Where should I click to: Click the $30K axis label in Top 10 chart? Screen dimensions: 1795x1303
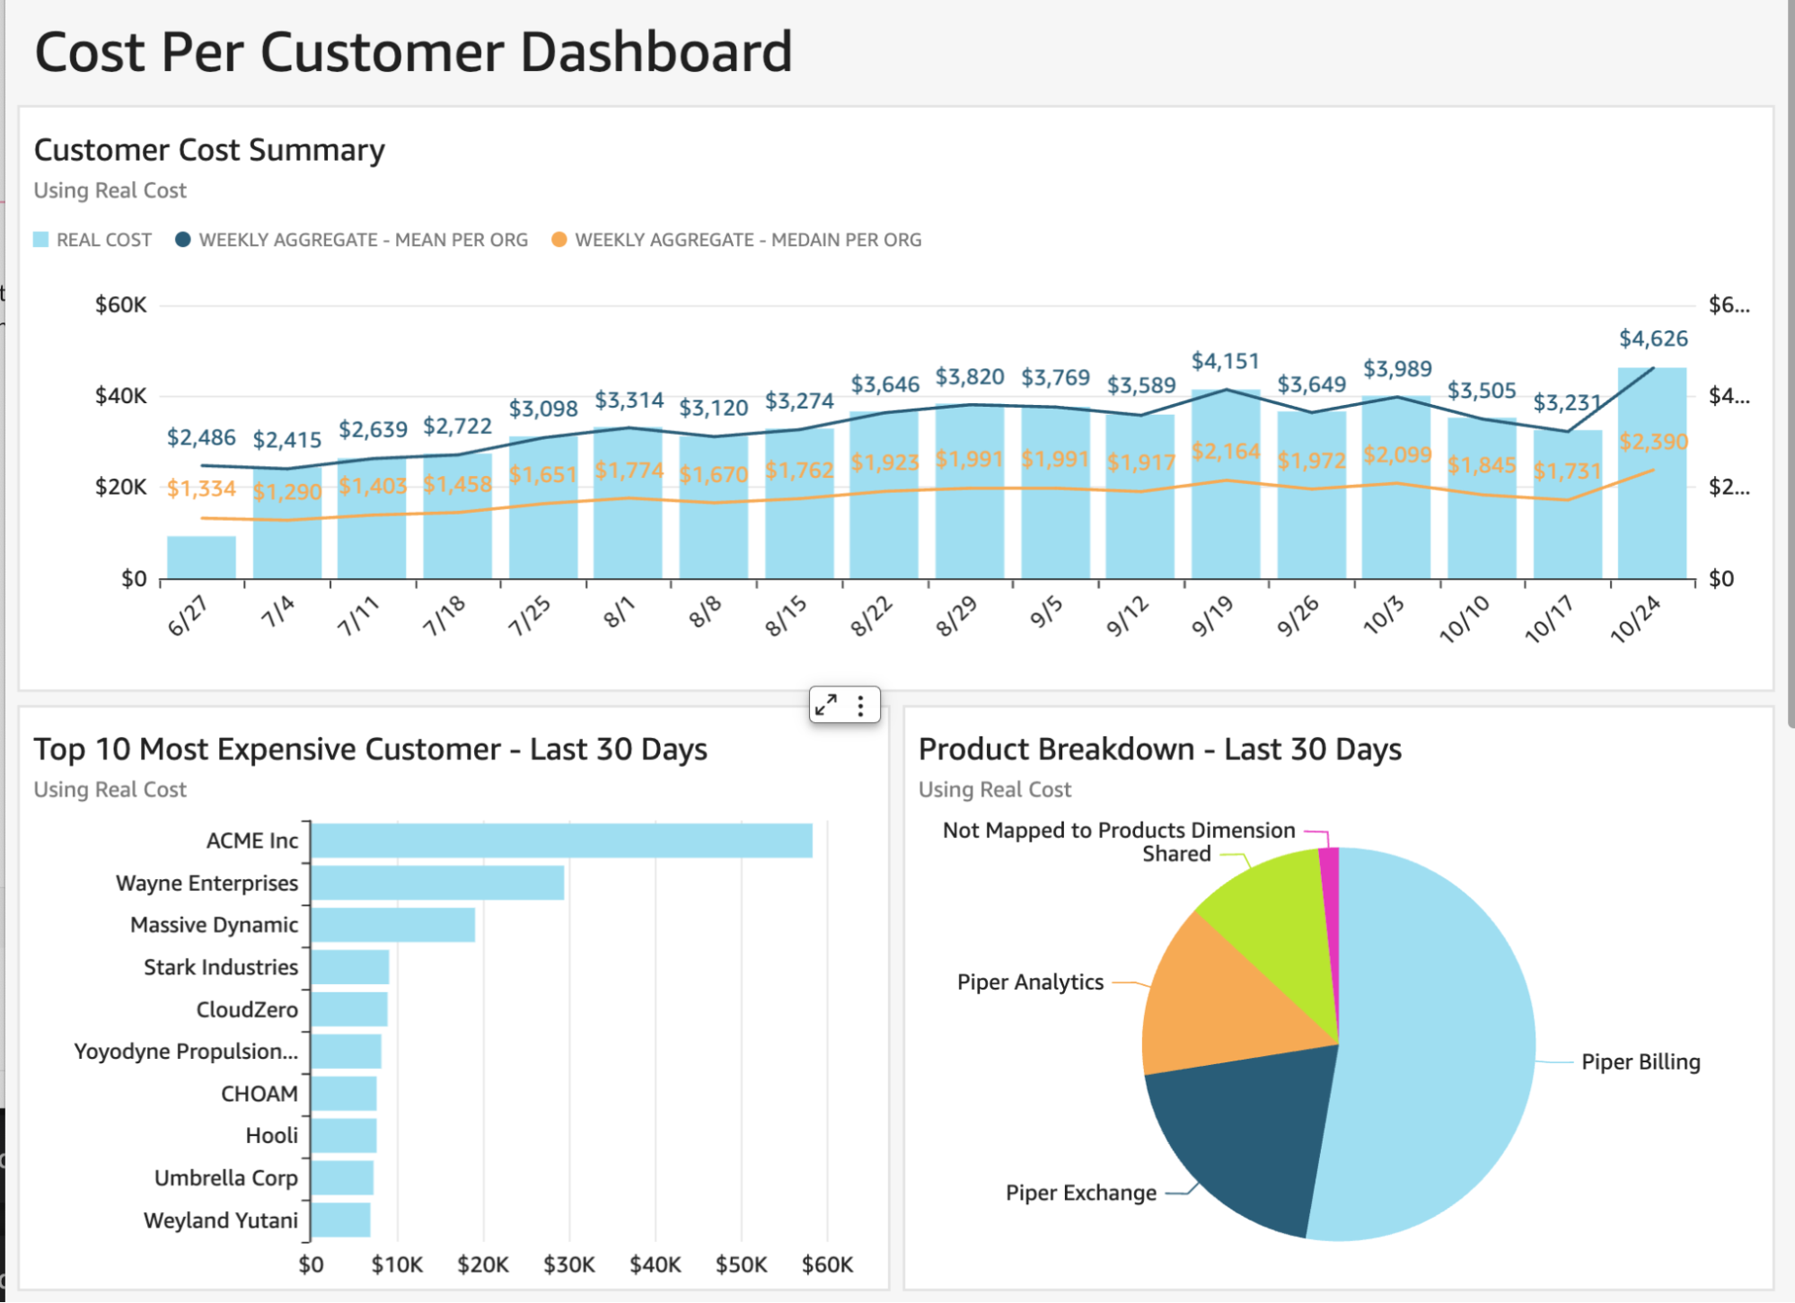pyautogui.click(x=569, y=1265)
